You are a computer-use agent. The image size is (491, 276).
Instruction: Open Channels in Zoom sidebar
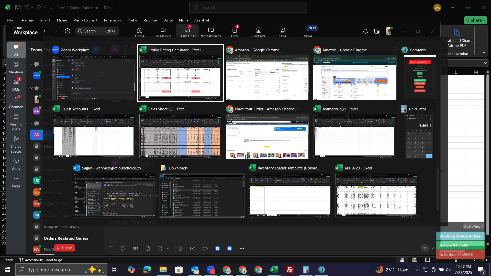(16, 102)
